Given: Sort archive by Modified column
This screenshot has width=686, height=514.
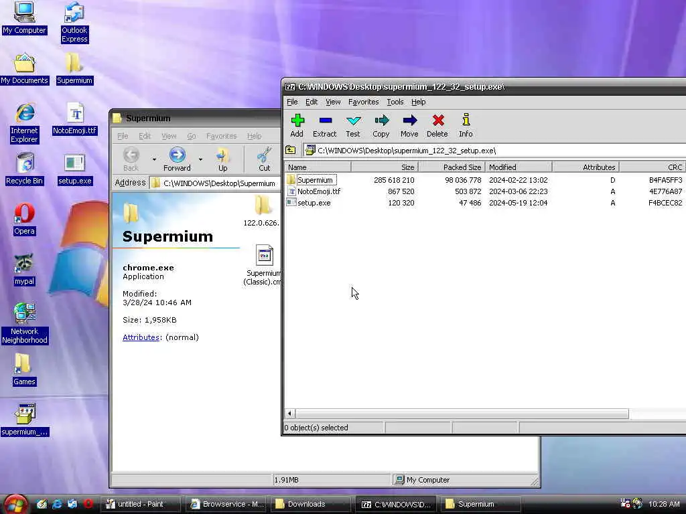Looking at the screenshot, I should tap(519, 167).
